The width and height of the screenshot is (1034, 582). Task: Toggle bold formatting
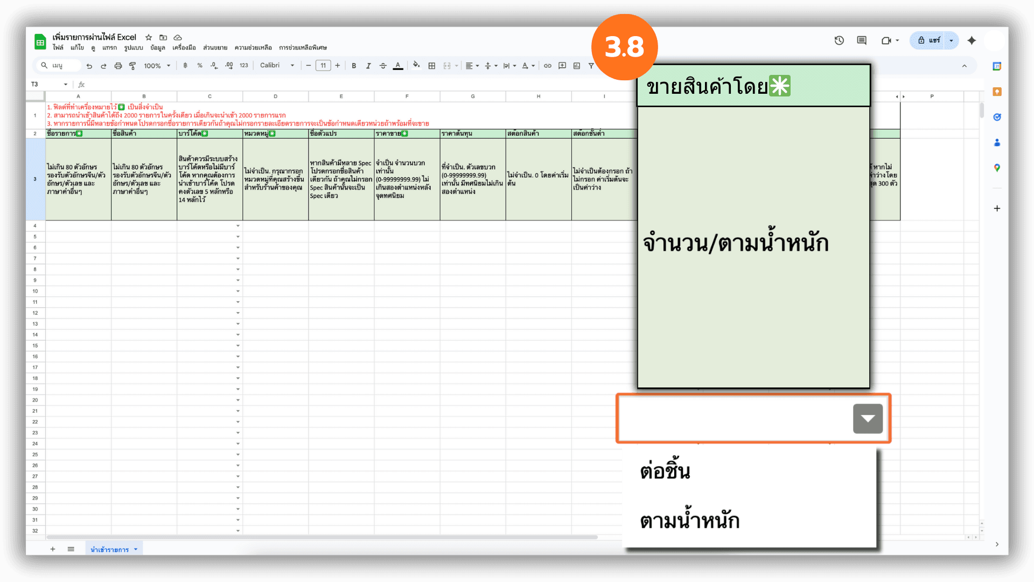coord(354,66)
